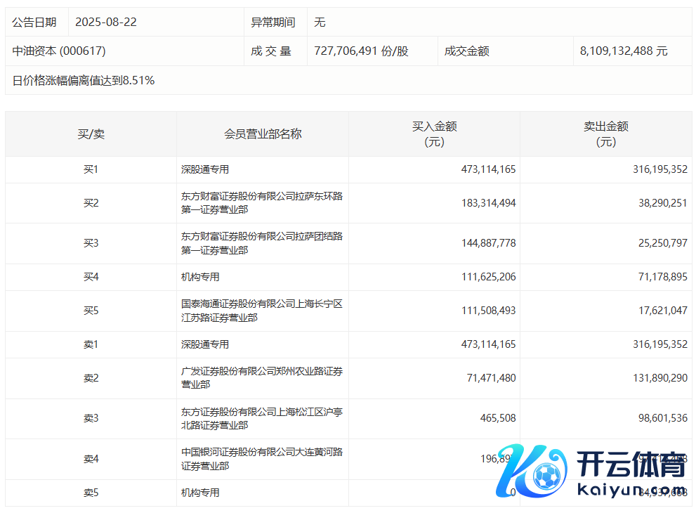
Task: Select the 中油资本 (000617) stock name
Action: point(59,51)
